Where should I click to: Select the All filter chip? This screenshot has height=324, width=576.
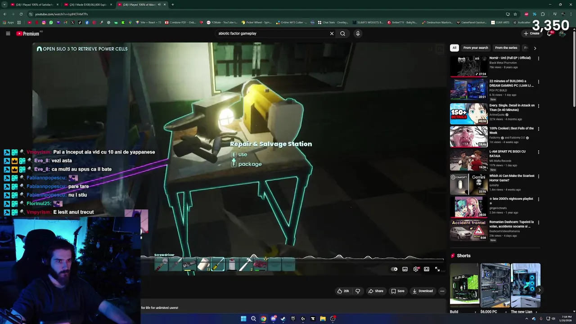pos(454,48)
